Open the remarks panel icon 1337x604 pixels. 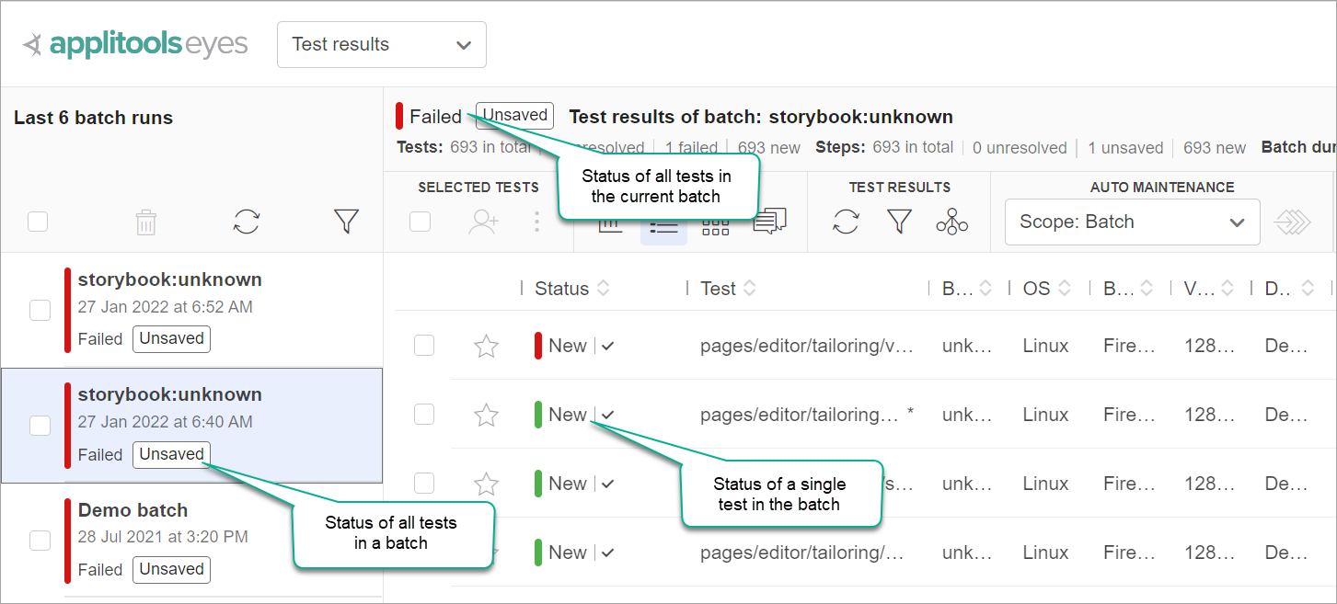(x=771, y=220)
